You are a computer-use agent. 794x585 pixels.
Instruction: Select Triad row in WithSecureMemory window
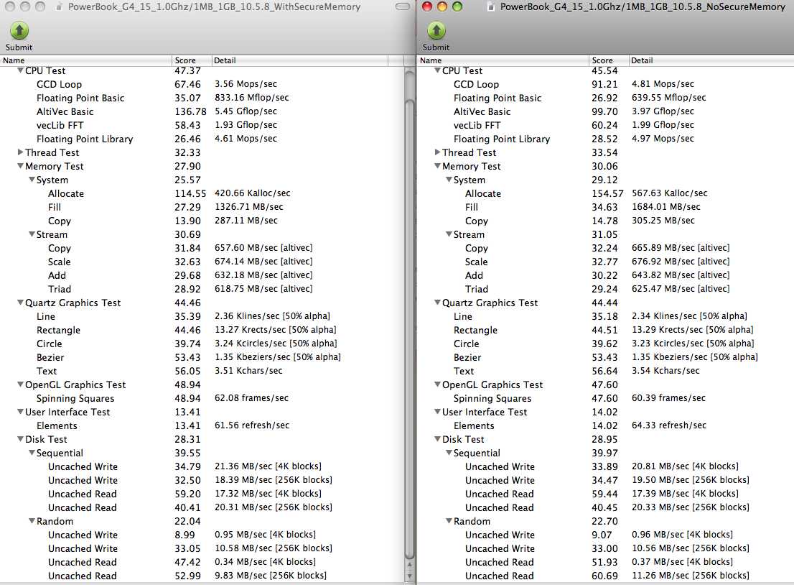(202, 289)
